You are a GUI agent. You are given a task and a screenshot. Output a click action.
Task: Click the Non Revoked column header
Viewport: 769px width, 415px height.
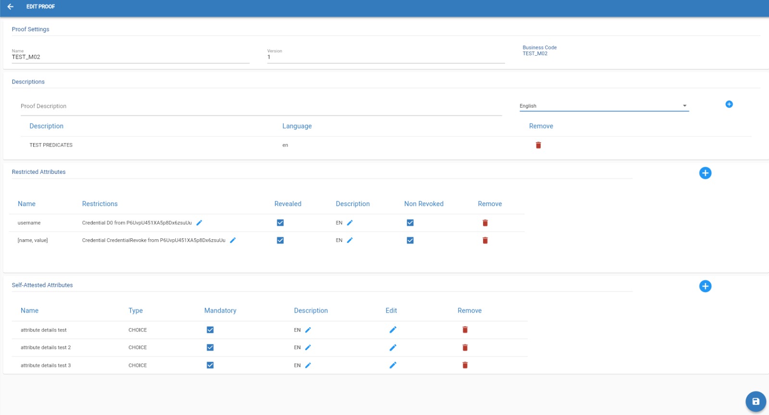point(424,204)
